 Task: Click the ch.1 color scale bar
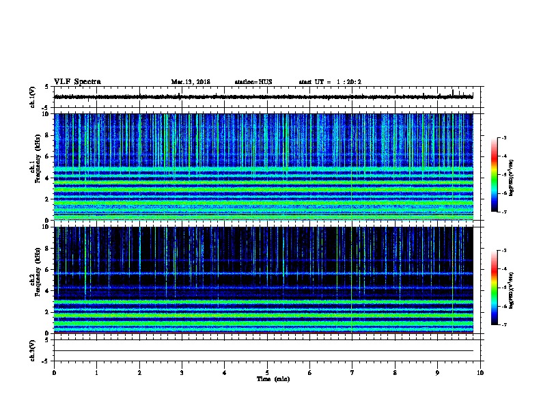click(x=495, y=175)
